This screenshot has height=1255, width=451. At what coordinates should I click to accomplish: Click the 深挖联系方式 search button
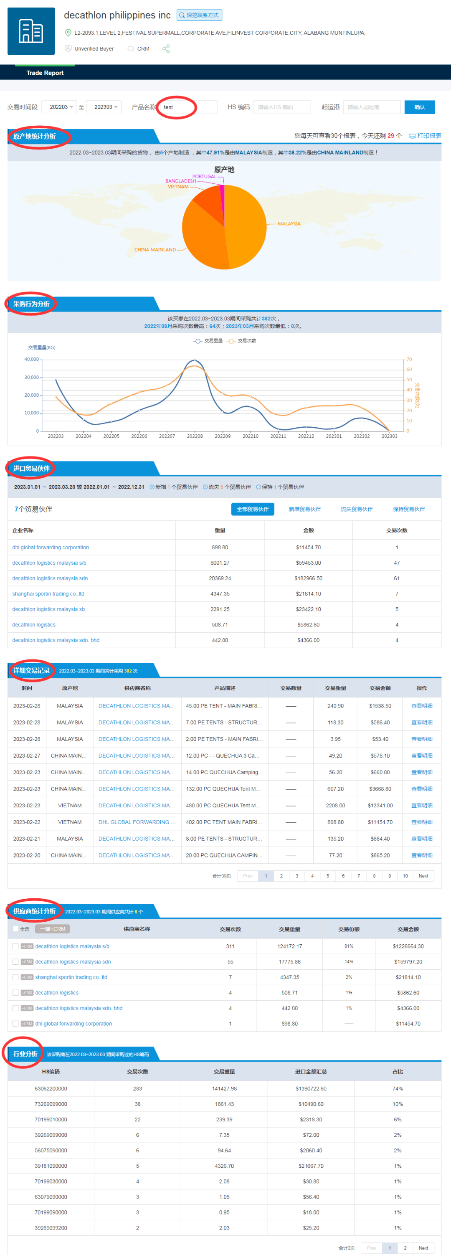point(199,15)
